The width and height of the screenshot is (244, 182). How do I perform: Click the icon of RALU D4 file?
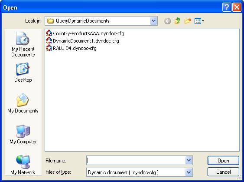click(49, 48)
